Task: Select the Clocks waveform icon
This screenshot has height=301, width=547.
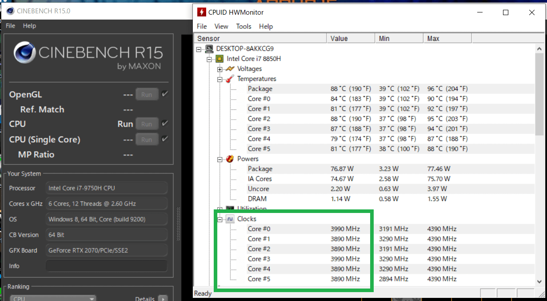Action: click(x=230, y=219)
